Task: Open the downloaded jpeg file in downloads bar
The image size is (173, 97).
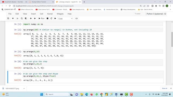Action: pos(12,89)
